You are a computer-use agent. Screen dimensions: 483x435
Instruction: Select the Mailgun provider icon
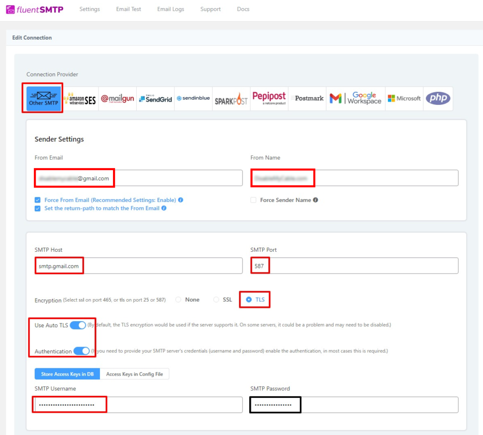click(x=117, y=98)
